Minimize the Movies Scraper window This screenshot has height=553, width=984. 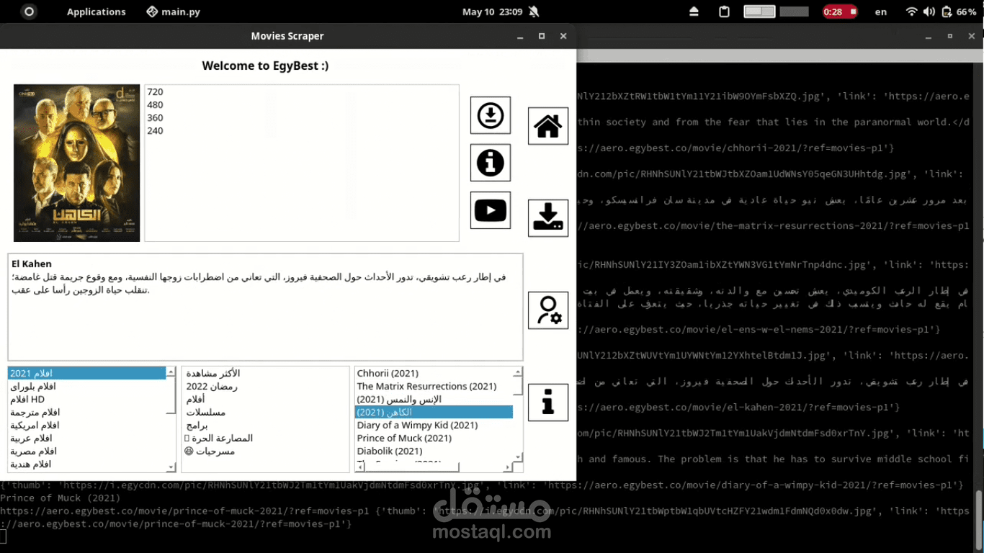[x=520, y=36]
